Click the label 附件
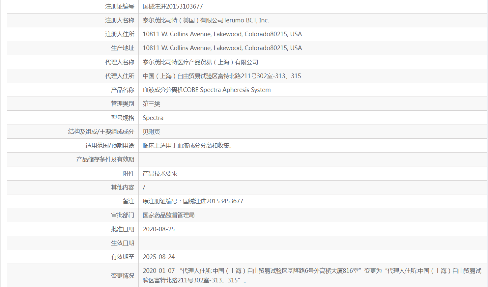 tap(129, 173)
